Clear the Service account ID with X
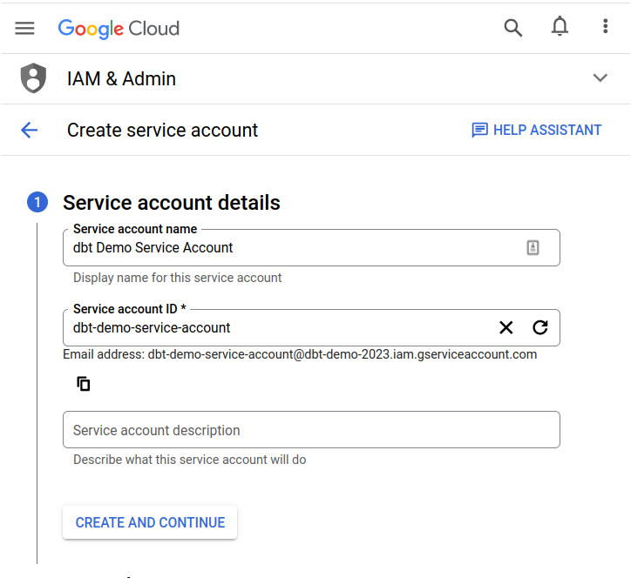The image size is (631, 578). coord(505,327)
